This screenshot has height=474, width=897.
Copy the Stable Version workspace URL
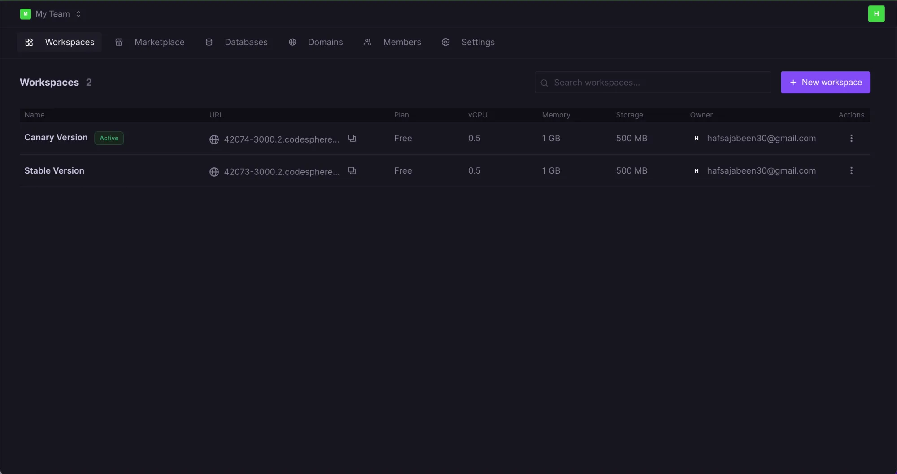pos(352,170)
